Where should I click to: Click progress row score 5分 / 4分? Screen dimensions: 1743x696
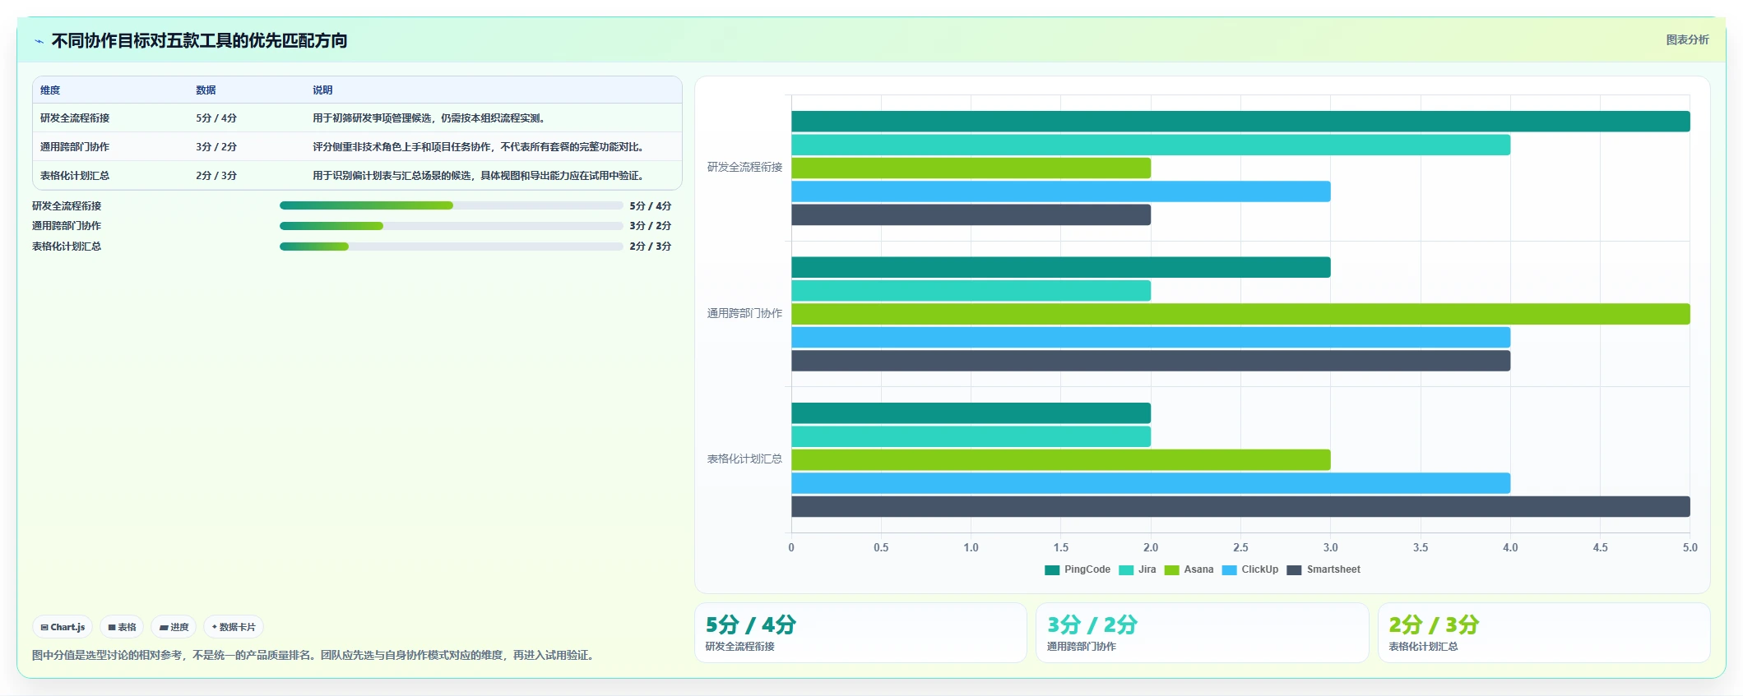[650, 206]
